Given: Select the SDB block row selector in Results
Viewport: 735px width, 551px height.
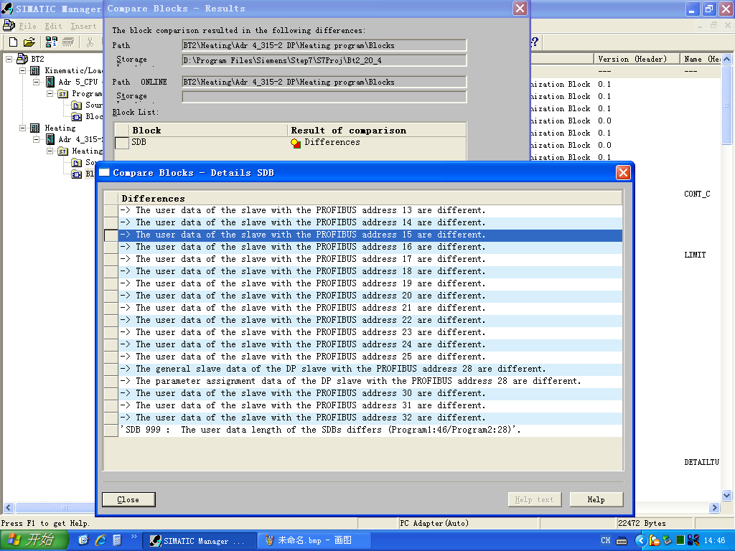Looking at the screenshot, I should (x=122, y=143).
